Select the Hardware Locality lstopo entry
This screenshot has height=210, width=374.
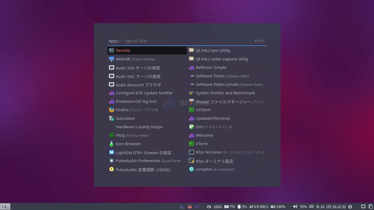click(147, 127)
